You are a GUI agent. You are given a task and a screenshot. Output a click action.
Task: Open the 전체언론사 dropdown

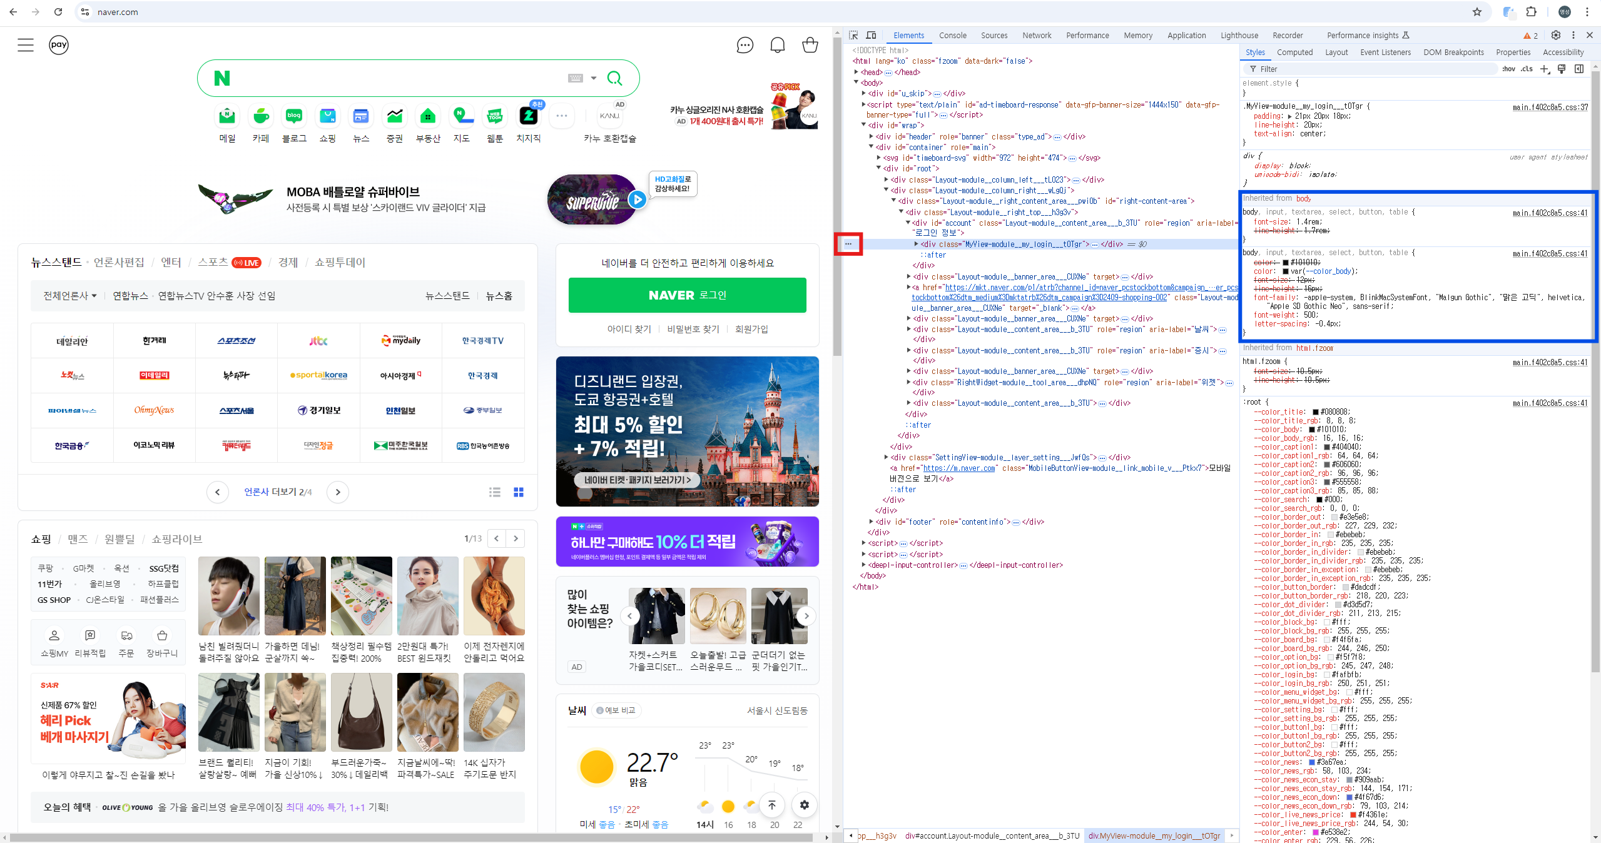(x=69, y=296)
